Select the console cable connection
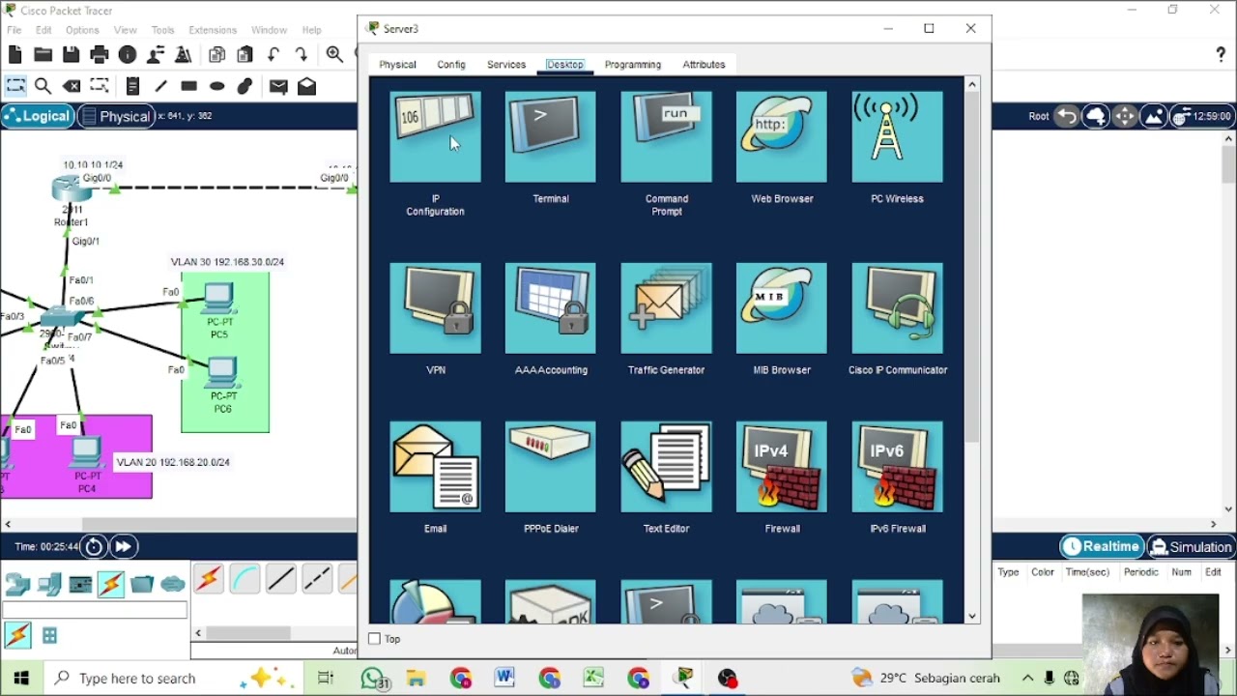 (245, 578)
